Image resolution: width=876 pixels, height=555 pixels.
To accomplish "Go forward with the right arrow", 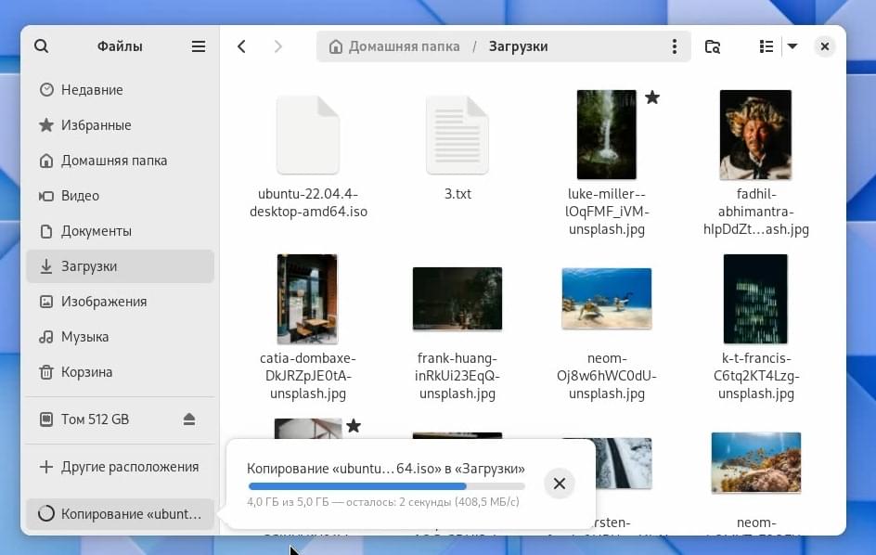I will tap(277, 46).
